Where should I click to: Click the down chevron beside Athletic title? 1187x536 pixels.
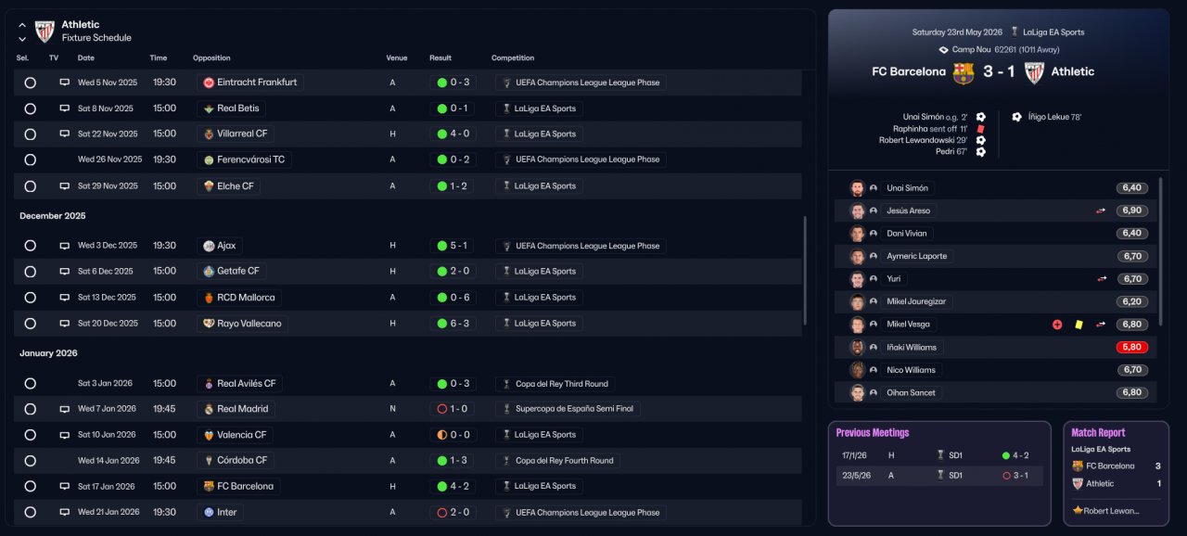[x=22, y=39]
